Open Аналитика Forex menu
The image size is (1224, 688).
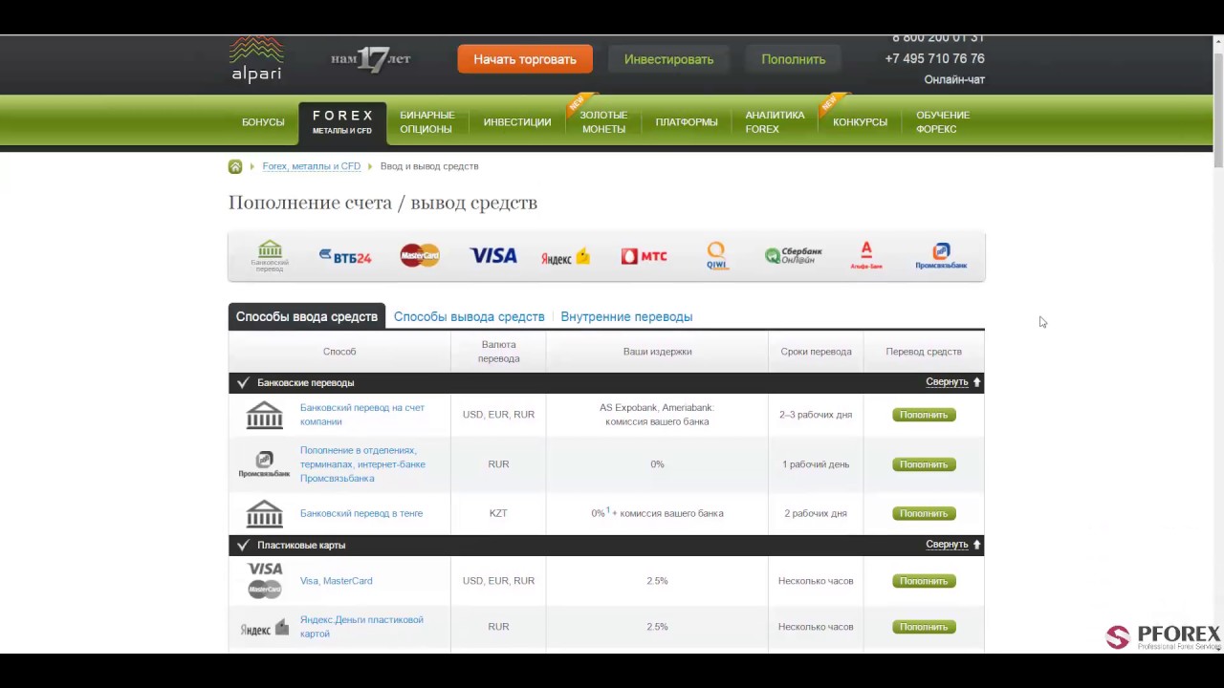coord(775,122)
